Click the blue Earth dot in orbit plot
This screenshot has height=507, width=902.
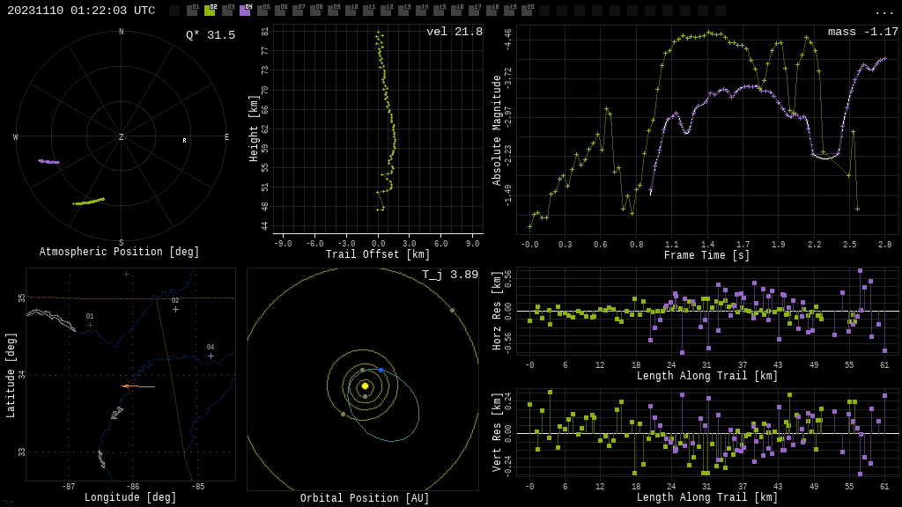[381, 370]
